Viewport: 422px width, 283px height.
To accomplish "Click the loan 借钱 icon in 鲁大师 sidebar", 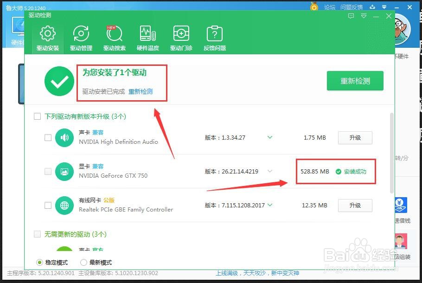I will click(401, 205).
